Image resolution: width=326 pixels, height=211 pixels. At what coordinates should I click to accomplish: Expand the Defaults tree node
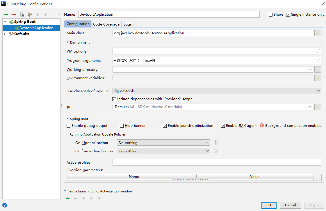pyautogui.click(x=5, y=34)
